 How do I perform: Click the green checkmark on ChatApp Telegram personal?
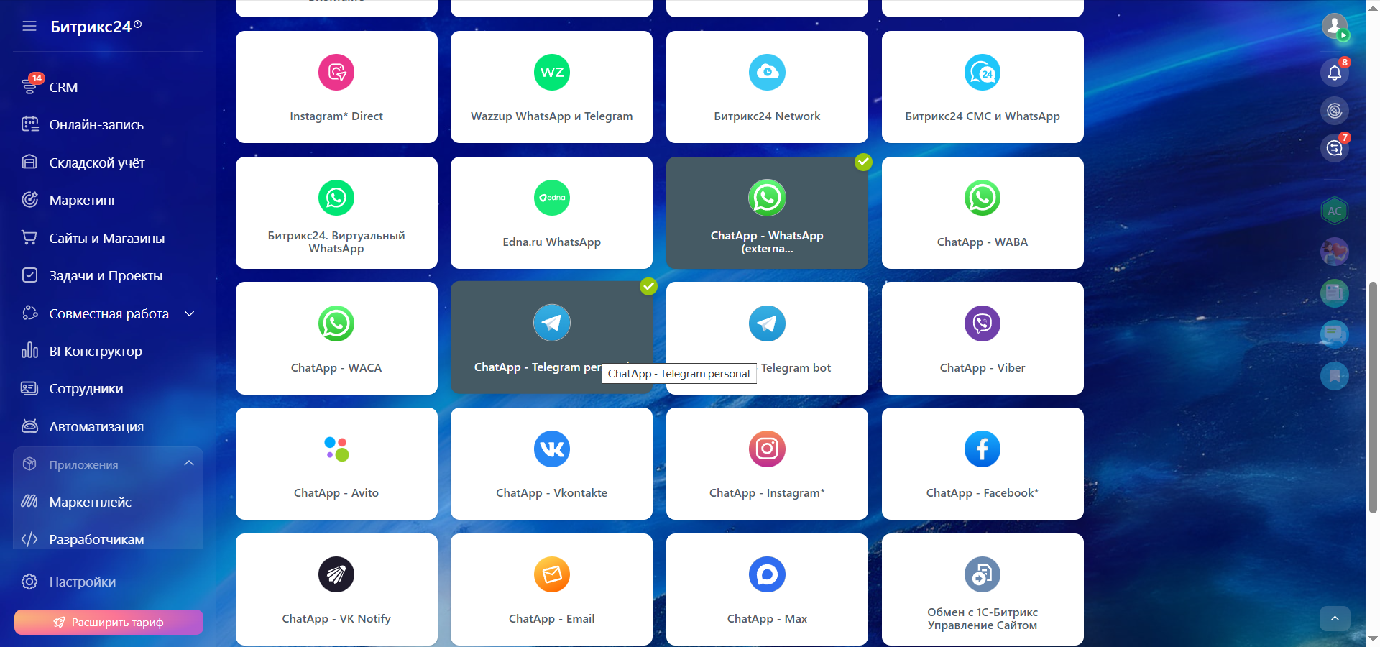pos(648,287)
